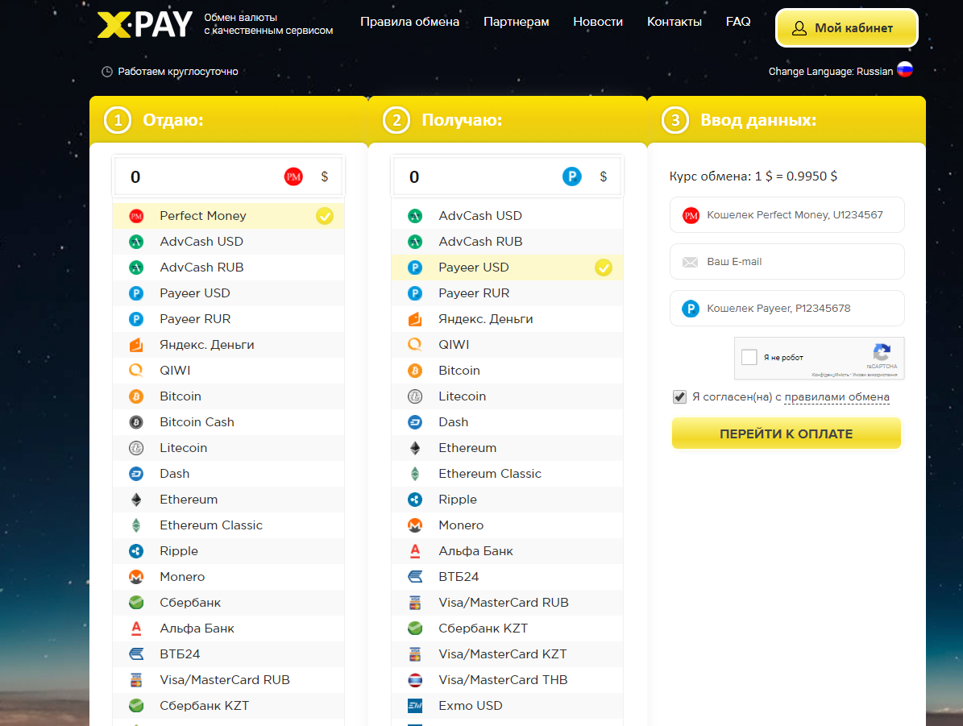Click Ripple icon in Отдаю list

[x=136, y=552]
